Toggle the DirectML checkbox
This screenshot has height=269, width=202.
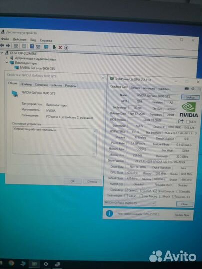tap(178, 191)
